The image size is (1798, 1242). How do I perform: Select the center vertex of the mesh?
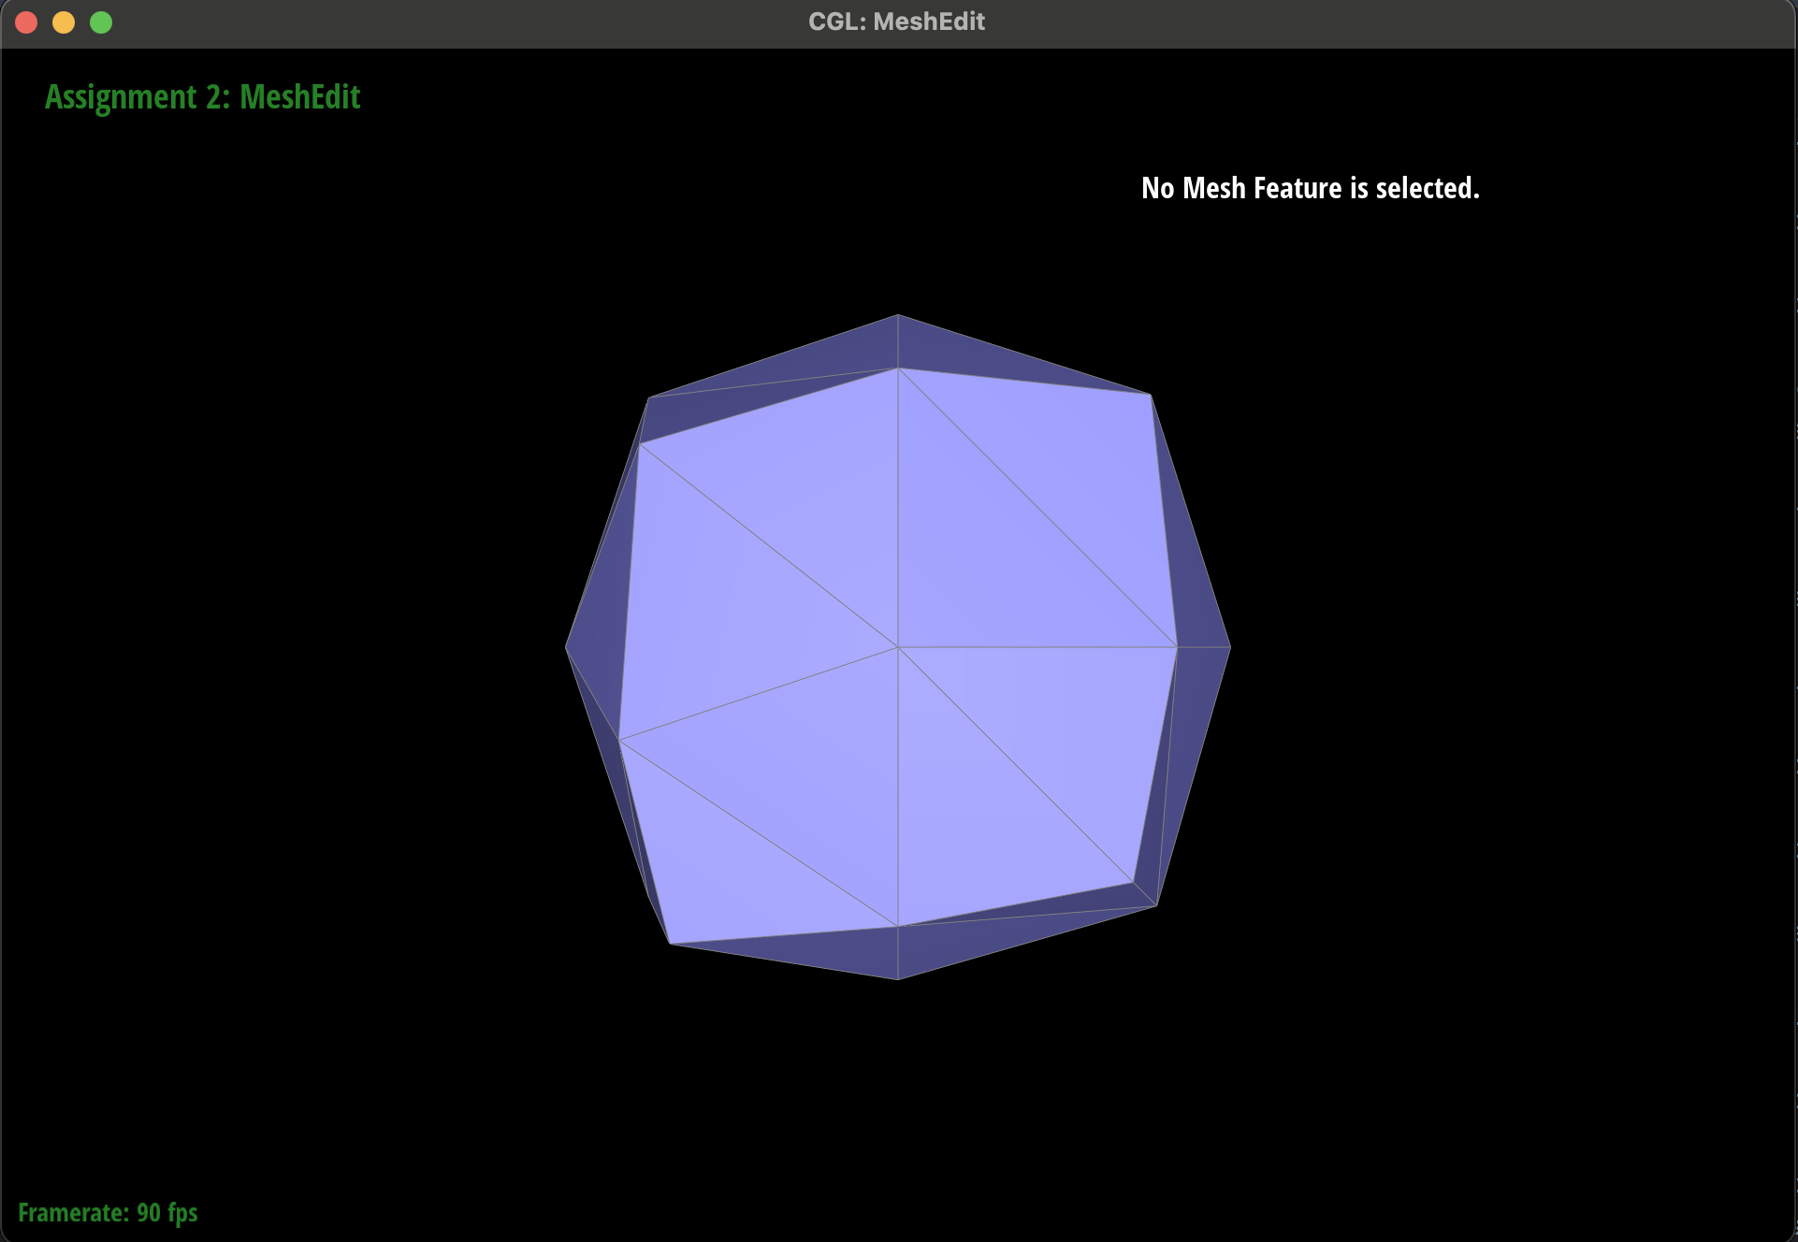click(898, 647)
